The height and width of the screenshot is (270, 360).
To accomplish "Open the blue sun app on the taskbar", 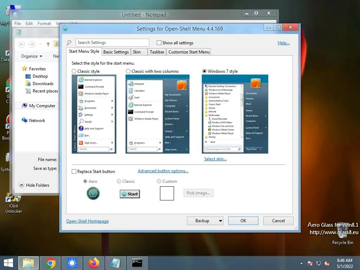I will point(72,263).
